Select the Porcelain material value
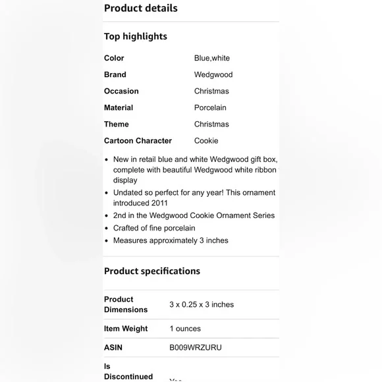382x382 pixels. [210, 107]
